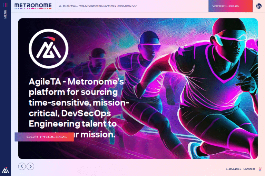Follow the Learn More link
The width and height of the screenshot is (265, 176).
coord(241,169)
